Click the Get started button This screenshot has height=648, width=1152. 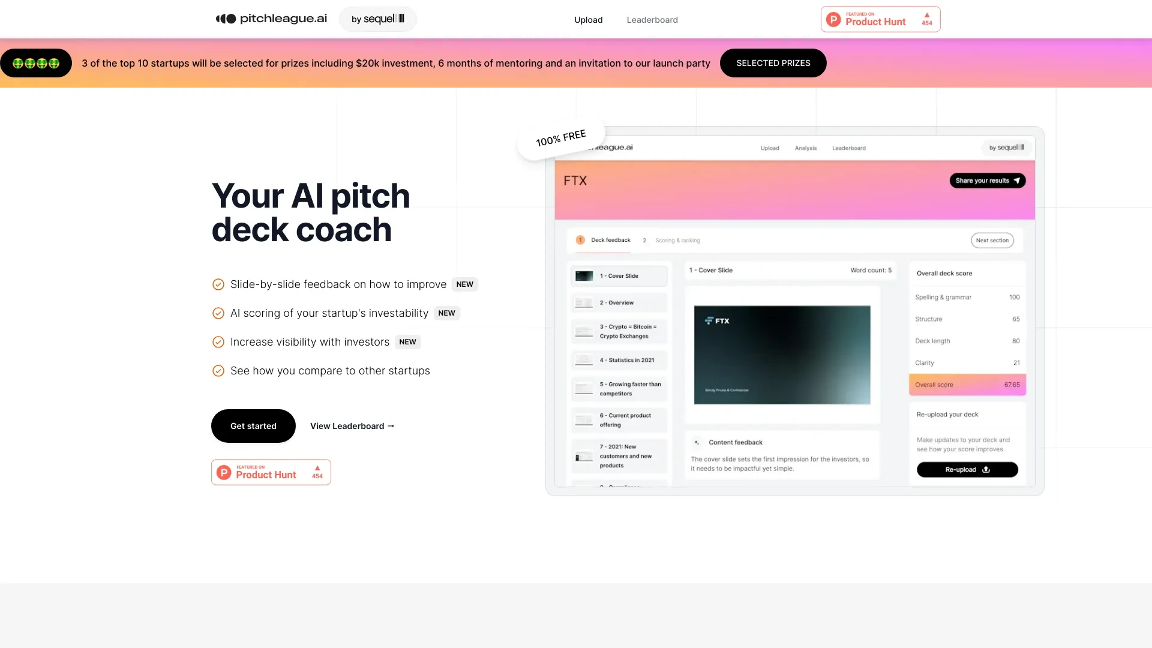[253, 425]
